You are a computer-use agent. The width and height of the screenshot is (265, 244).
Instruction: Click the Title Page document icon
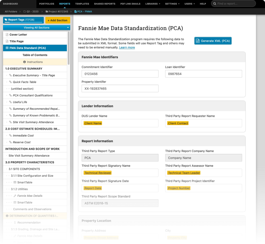[7, 41]
